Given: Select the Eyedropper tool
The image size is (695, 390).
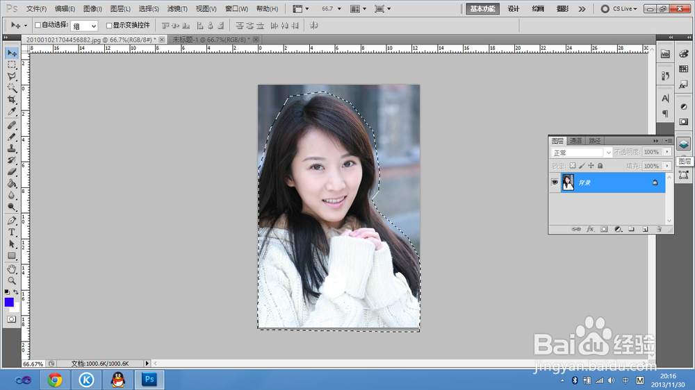Looking at the screenshot, I should (x=12, y=111).
